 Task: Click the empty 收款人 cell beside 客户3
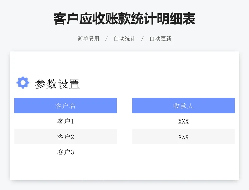[183, 152]
